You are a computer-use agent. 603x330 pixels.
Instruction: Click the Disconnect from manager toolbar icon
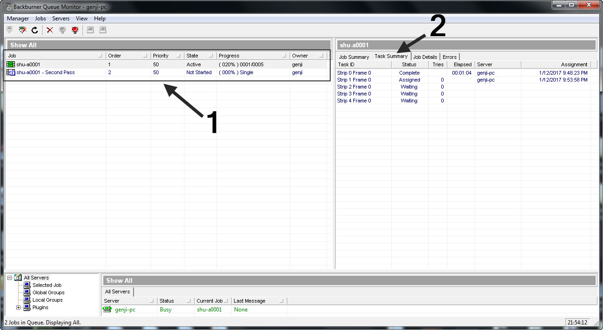pyautogui.click(x=22, y=30)
